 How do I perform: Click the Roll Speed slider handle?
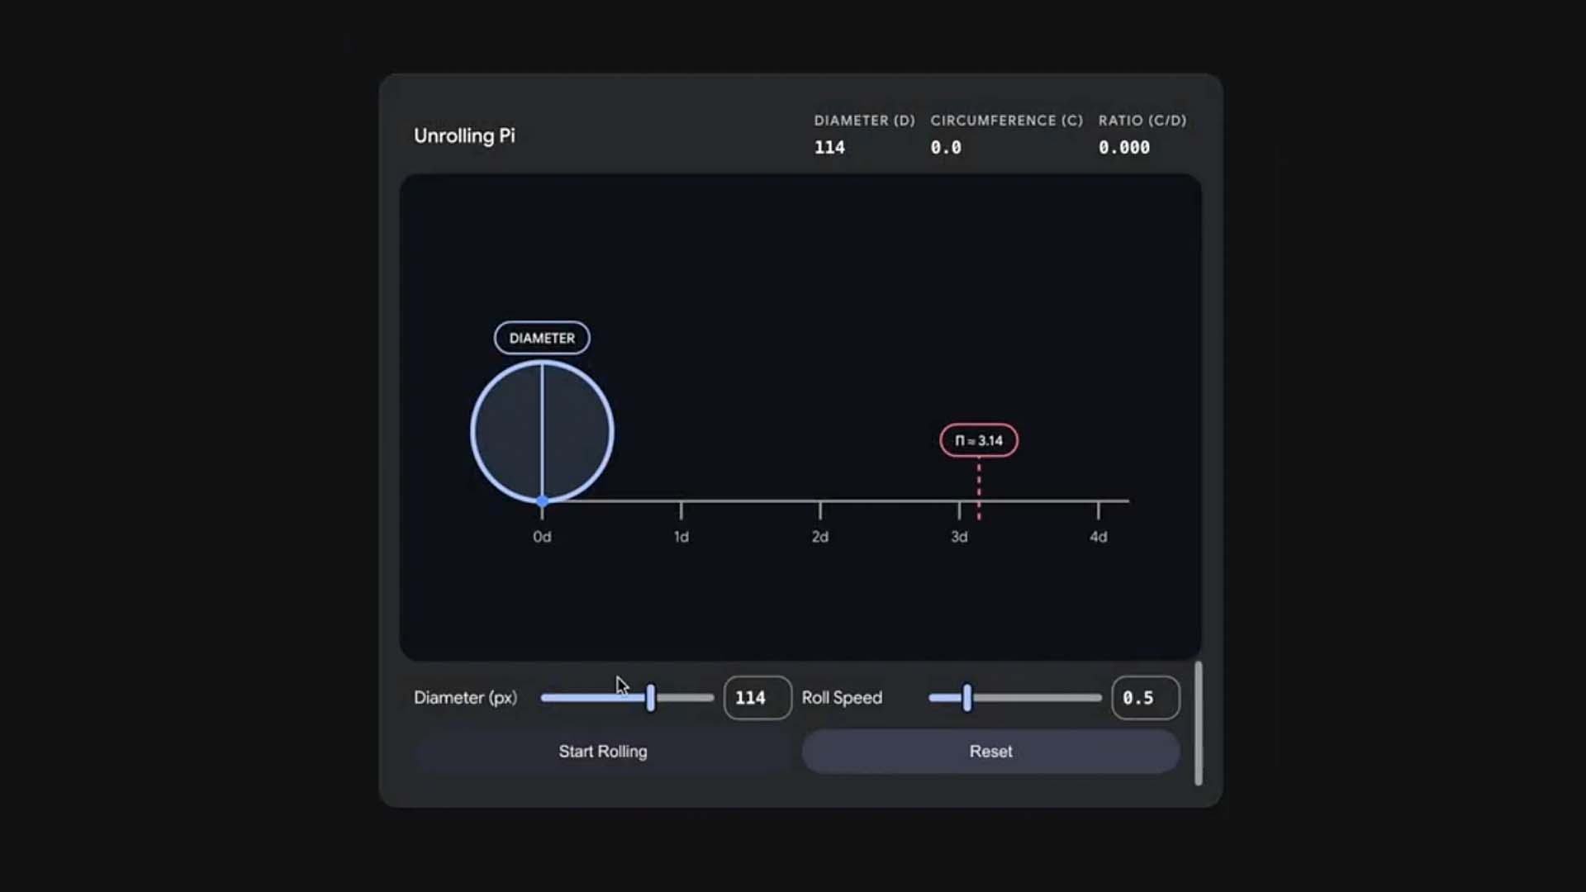(x=966, y=698)
